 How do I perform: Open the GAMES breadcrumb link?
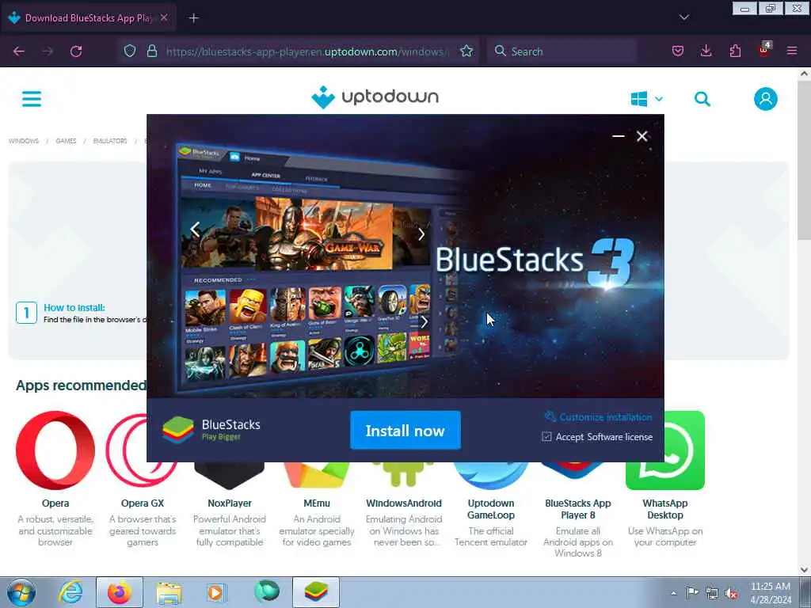click(x=66, y=141)
